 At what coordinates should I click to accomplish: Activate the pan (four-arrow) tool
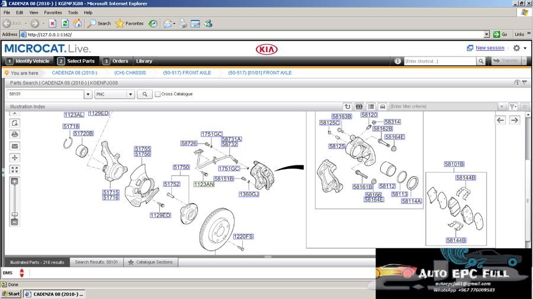15,158
